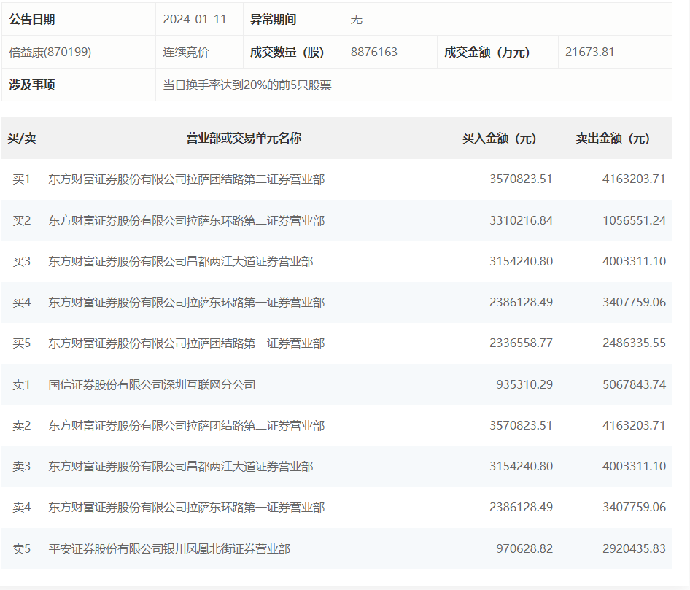The image size is (690, 590).
Task: Click sell amount 5067843.74
Action: [634, 384]
